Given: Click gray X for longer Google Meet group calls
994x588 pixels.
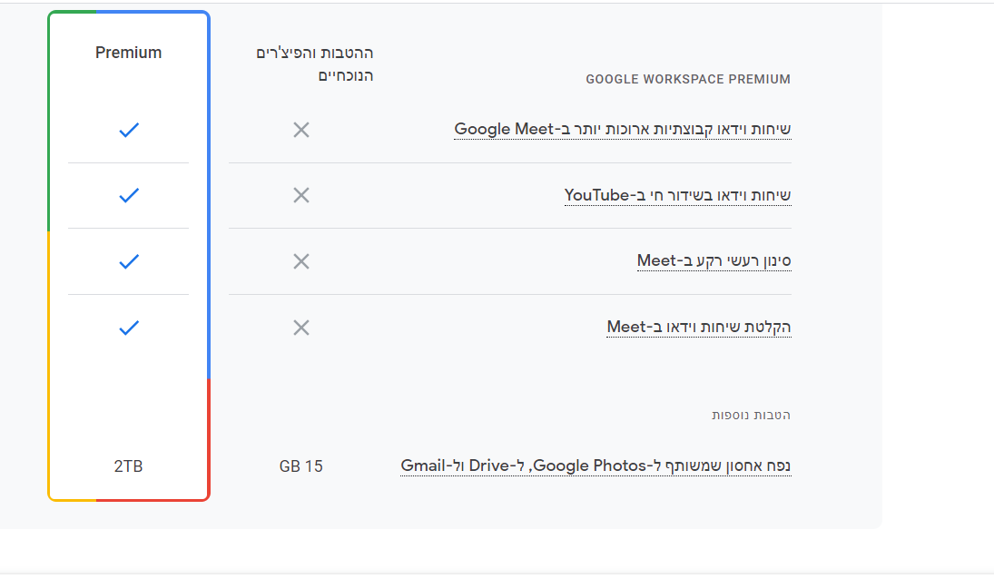Looking at the screenshot, I should pos(301,131).
